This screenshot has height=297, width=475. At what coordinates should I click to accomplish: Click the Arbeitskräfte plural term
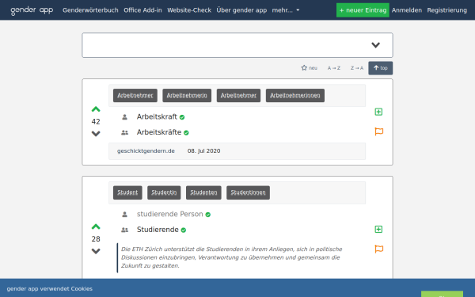[x=159, y=132]
